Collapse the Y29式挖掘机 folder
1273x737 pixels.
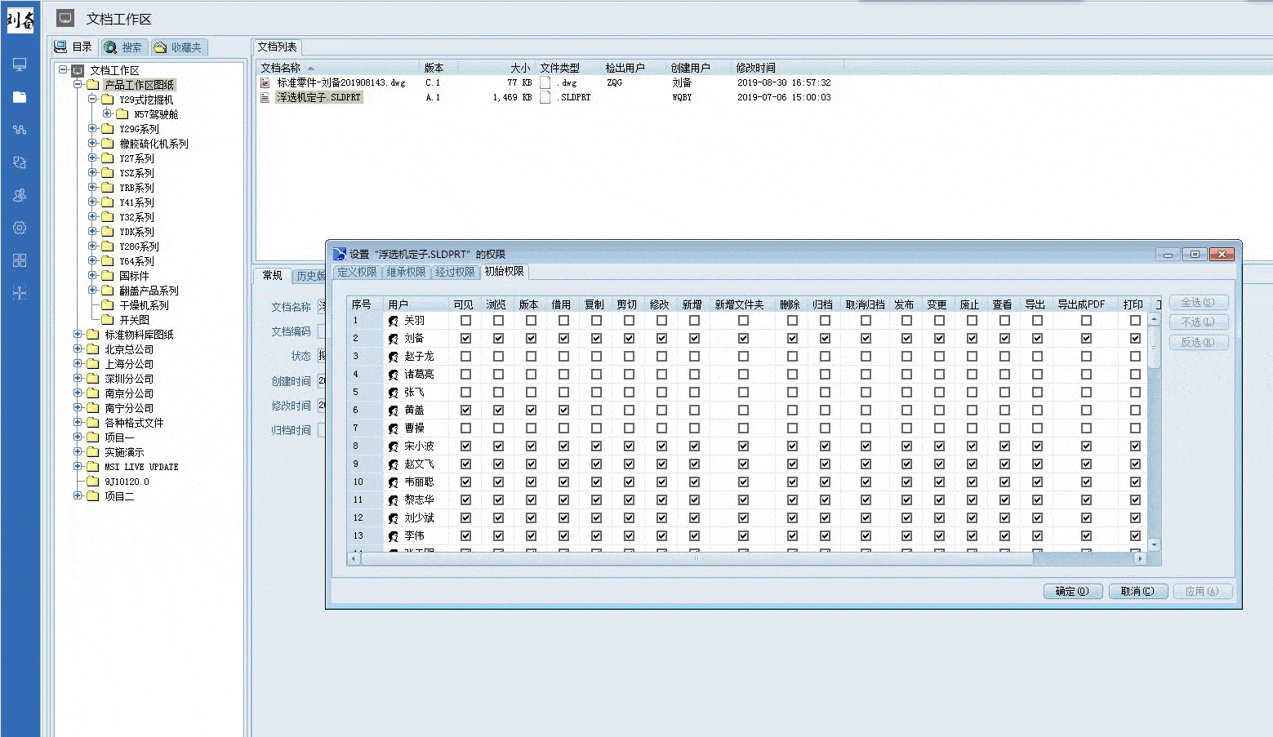(92, 99)
